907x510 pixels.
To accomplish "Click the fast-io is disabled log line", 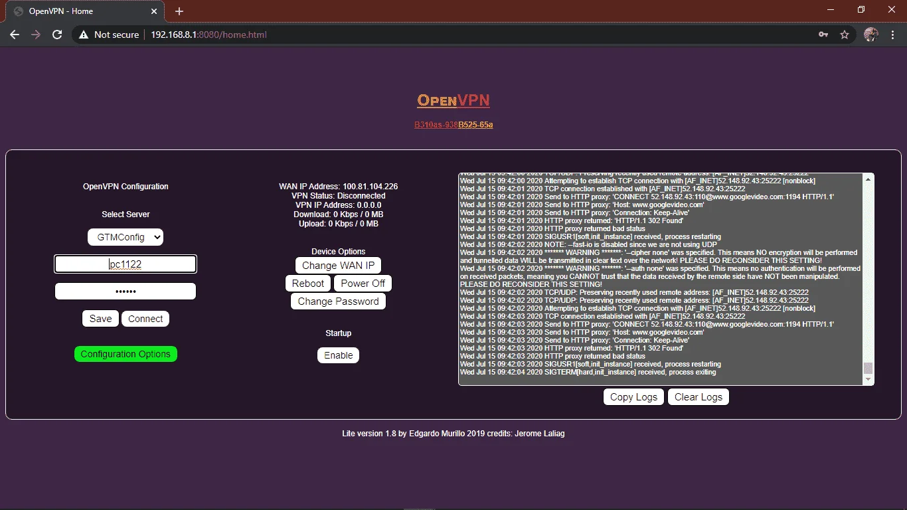I will point(588,245).
